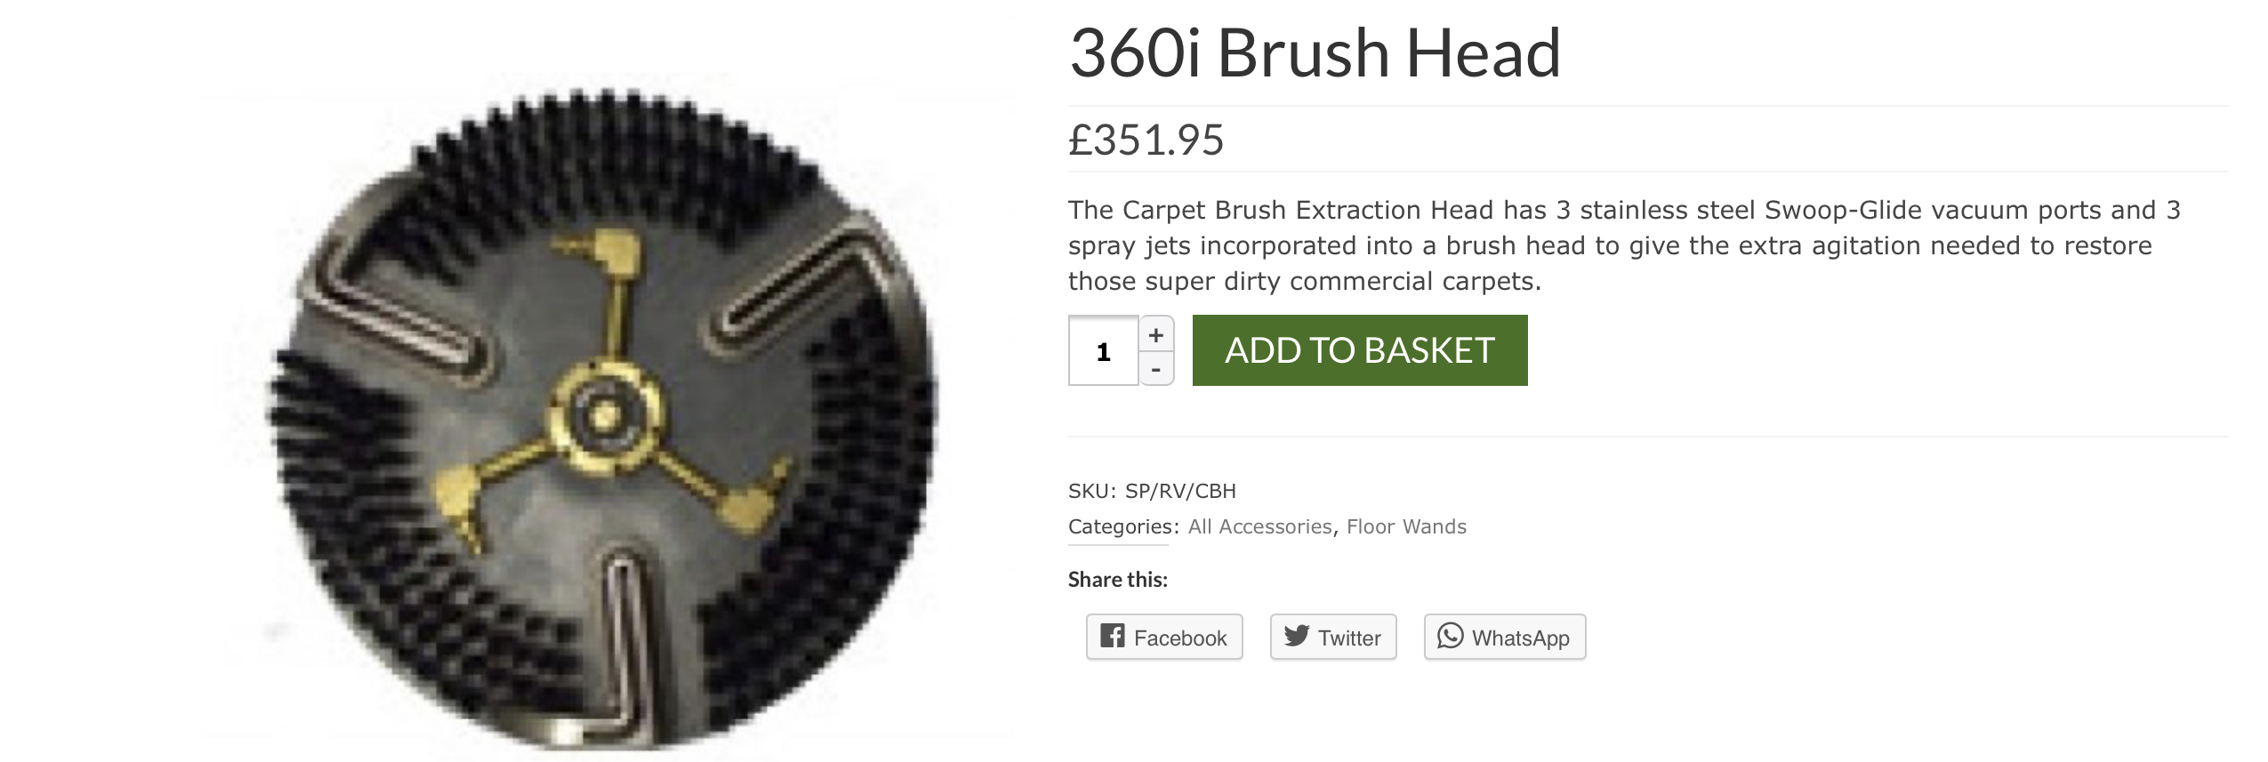Share product via WhatsApp

pos(1505,637)
